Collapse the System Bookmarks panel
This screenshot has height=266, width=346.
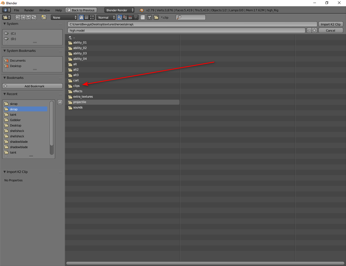tap(5, 51)
